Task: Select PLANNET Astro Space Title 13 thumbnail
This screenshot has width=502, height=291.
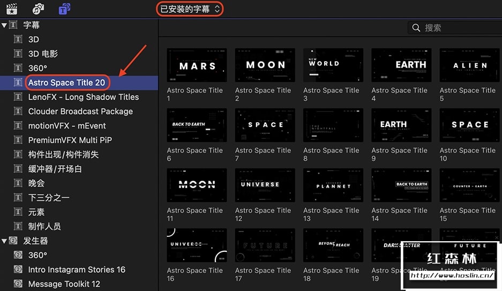Action: pyautogui.click(x=333, y=185)
